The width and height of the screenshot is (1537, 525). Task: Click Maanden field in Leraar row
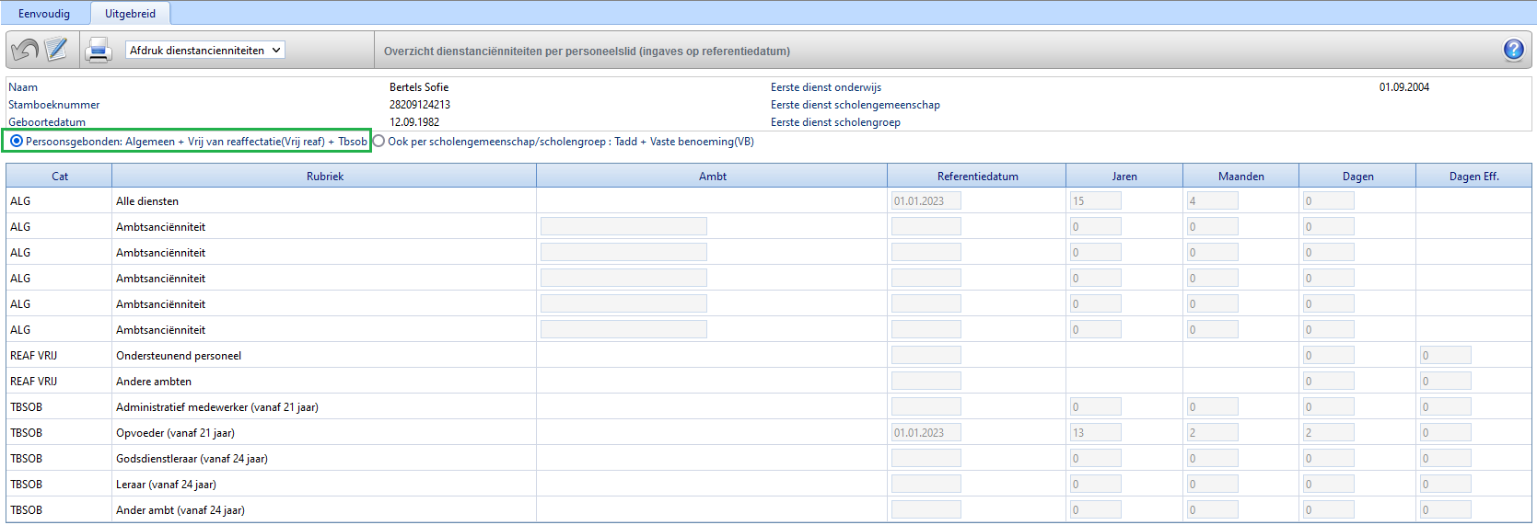coord(1213,484)
